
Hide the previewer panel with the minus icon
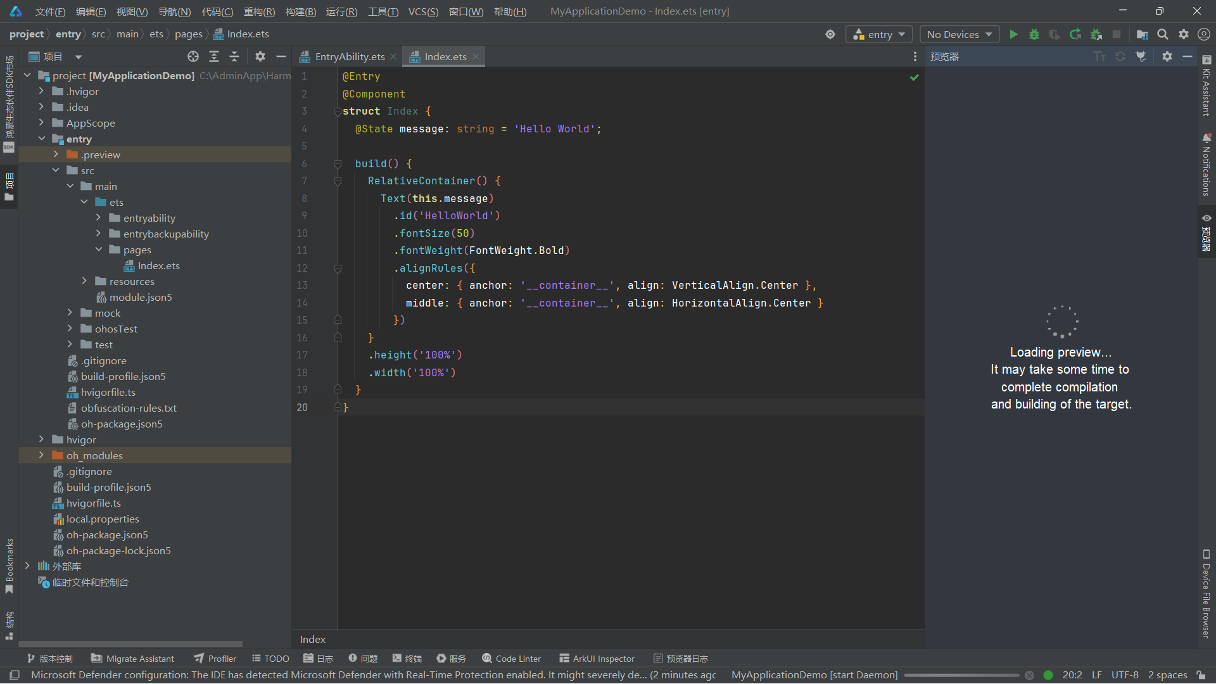(x=1187, y=56)
